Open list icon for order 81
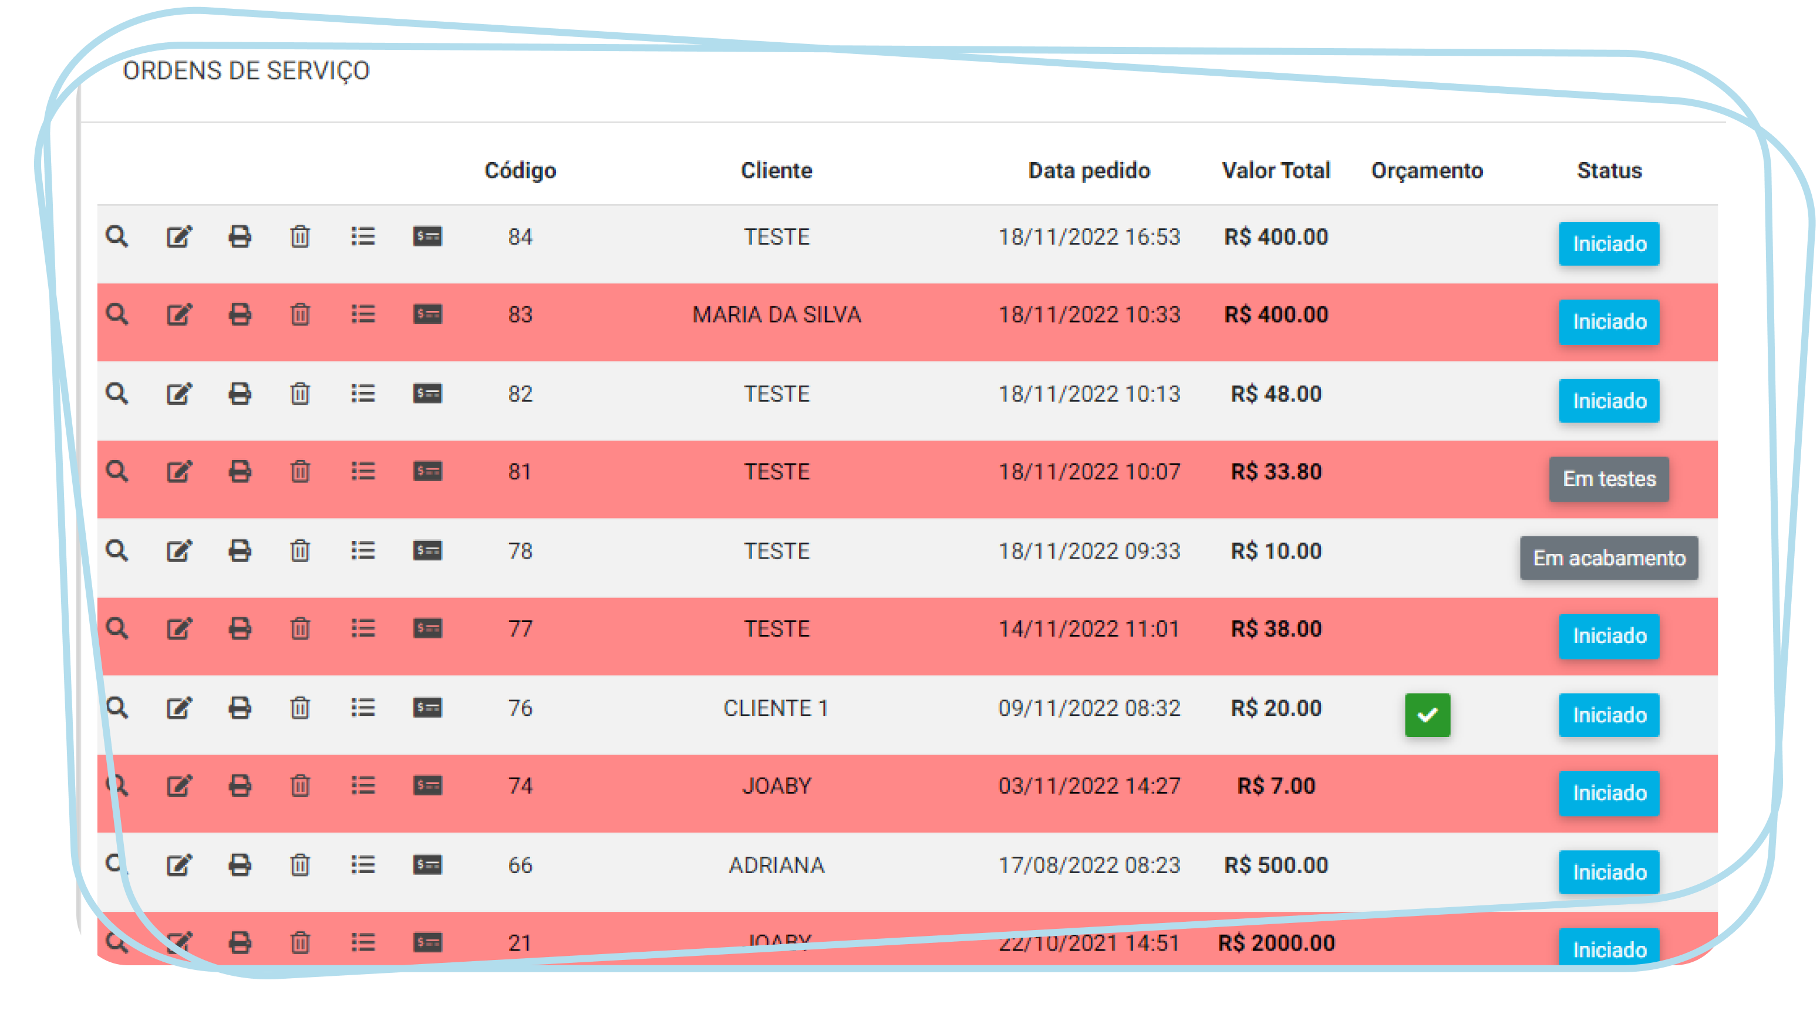Image resolution: width=1820 pixels, height=1021 pixels. [363, 471]
